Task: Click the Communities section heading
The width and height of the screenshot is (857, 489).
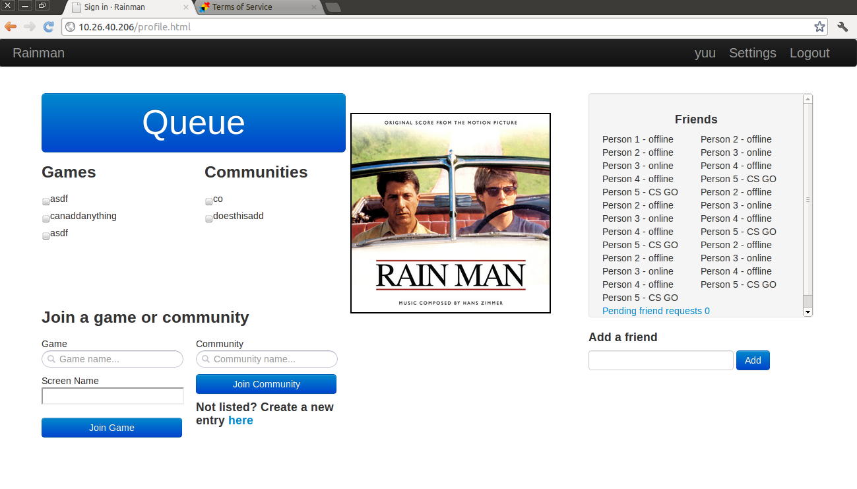Action: point(256,172)
